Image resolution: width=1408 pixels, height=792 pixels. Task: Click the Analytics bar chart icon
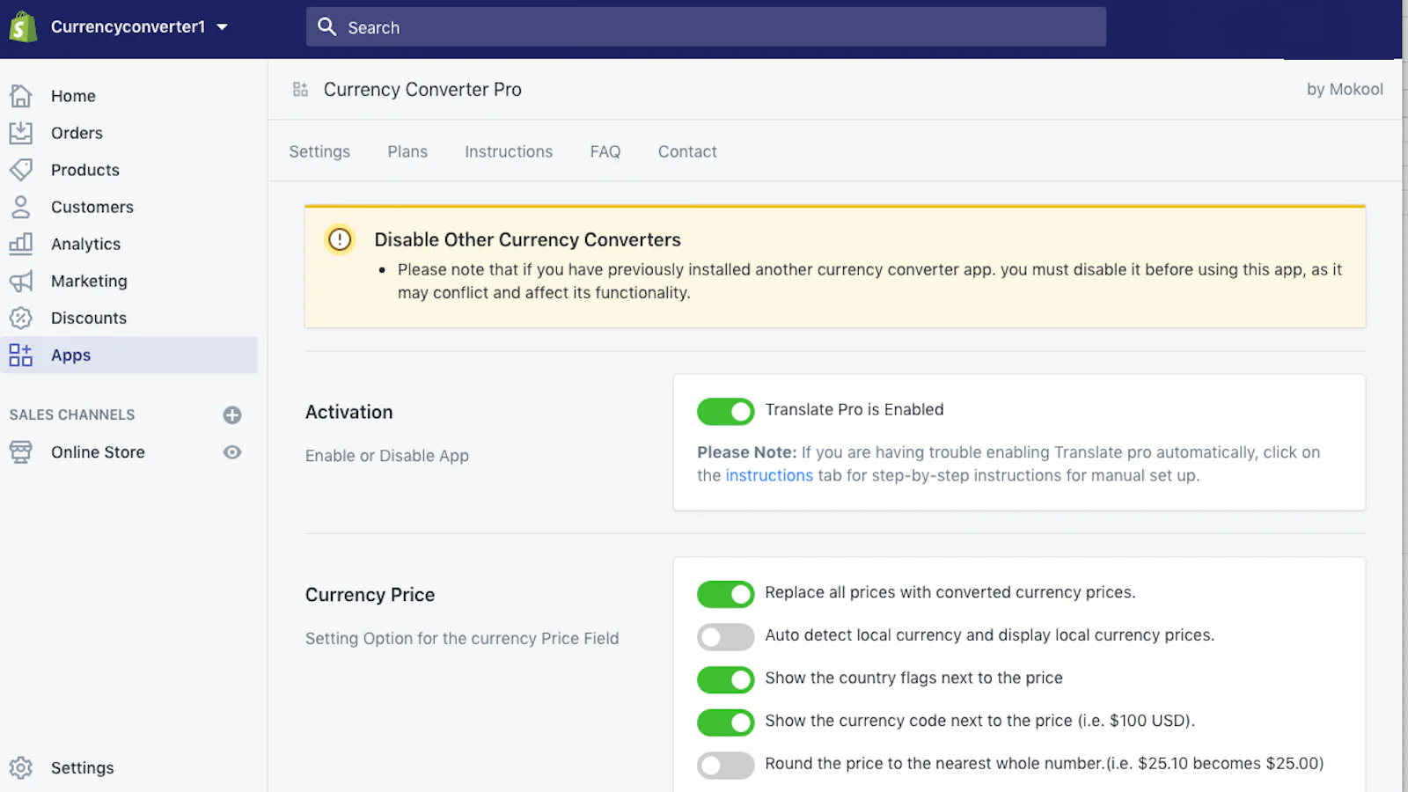tap(21, 244)
